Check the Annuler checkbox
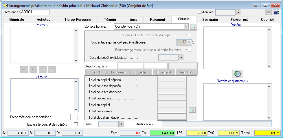Image resolution: width=283 pixels, height=138 pixels. point(199,12)
